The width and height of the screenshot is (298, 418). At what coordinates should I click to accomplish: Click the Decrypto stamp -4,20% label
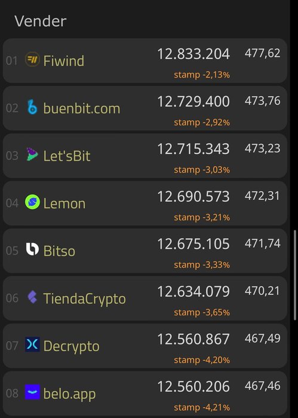tap(202, 360)
